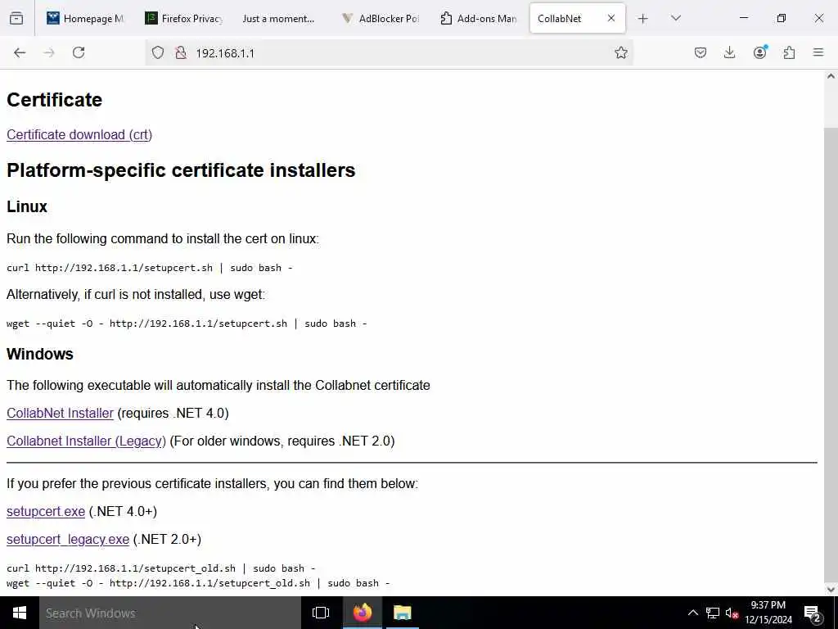Download the CollabNet Installer link
Viewport: 838px width, 629px height.
[60, 413]
